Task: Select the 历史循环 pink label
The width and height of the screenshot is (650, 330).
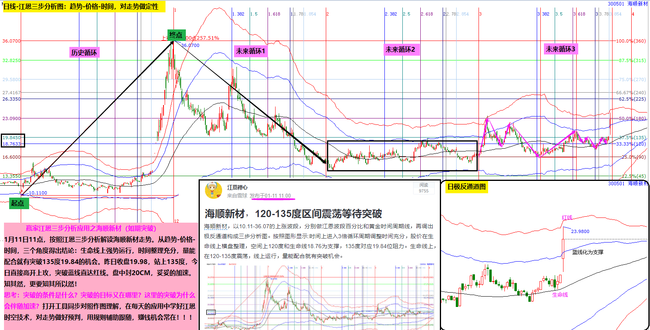Action: [84, 52]
